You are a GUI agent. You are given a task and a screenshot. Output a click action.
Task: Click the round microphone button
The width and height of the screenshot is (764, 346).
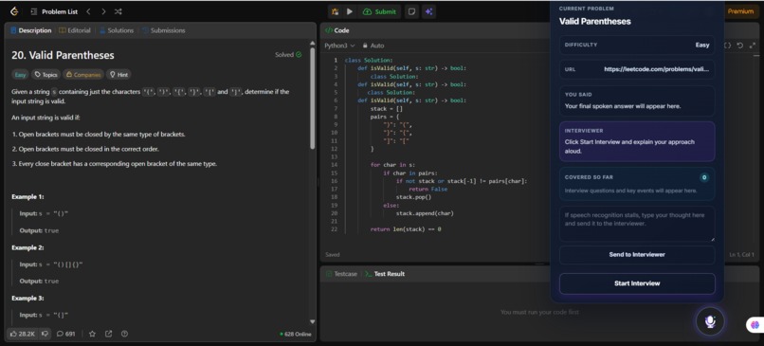[710, 321]
